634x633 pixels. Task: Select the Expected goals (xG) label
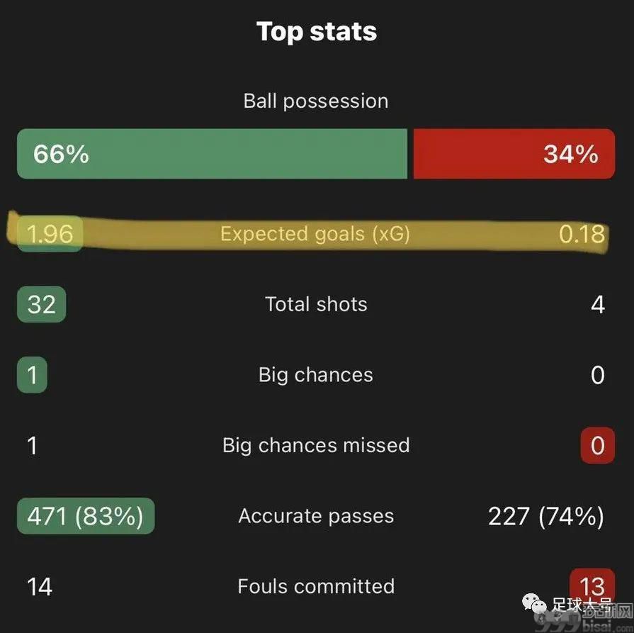point(315,234)
